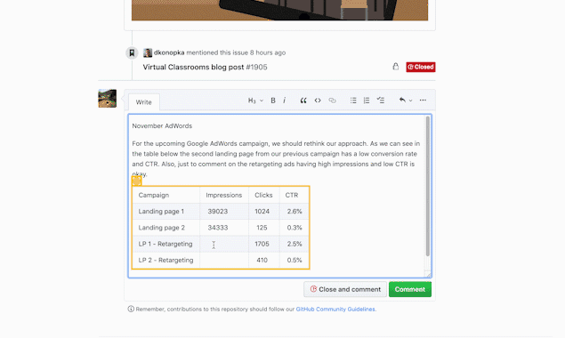
Task: Click empty Impressions cell for LP 2 - Retargeting
Action: coord(224,260)
